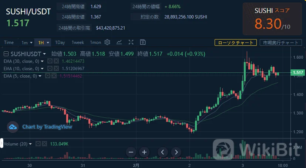Expand the EMA (10, close, 0) dropdown
306x168 pixels.
[42, 69]
